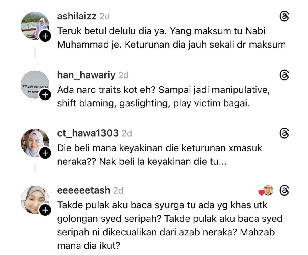
Task: Open ct_hawa1303 username link
Action: pos(88,133)
